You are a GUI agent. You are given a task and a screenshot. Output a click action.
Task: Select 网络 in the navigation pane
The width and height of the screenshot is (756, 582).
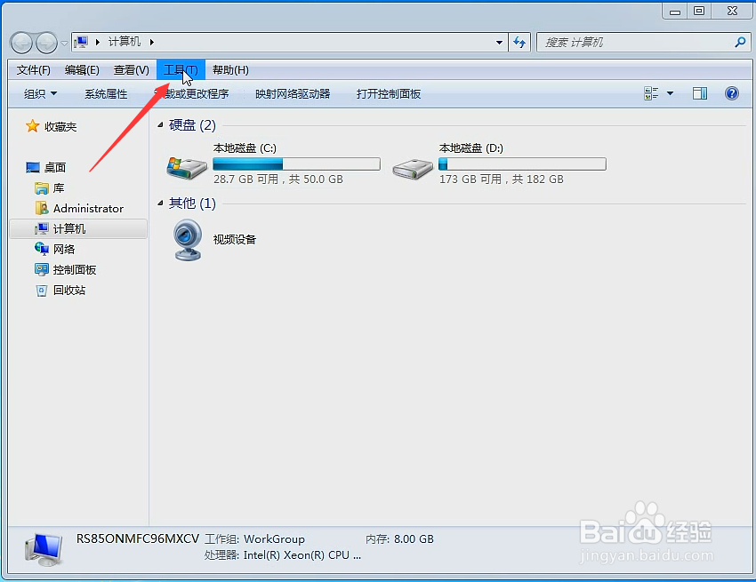click(64, 249)
